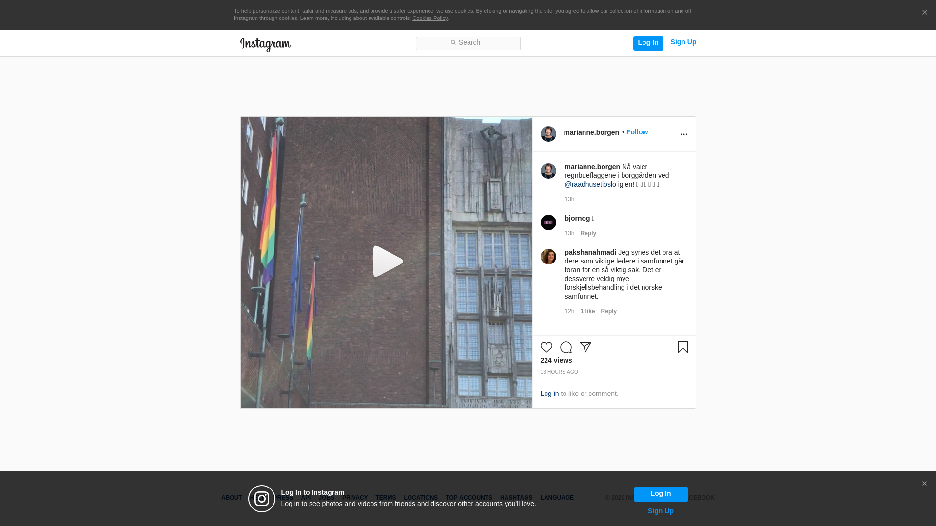Click the 13 hours ago timestamp

click(559, 372)
